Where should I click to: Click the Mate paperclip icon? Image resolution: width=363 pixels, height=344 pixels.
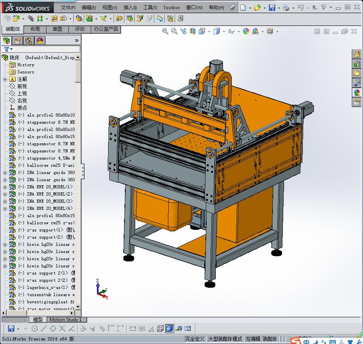[x=31, y=18]
